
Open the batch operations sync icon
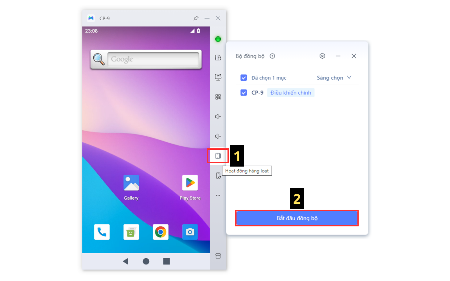click(218, 156)
